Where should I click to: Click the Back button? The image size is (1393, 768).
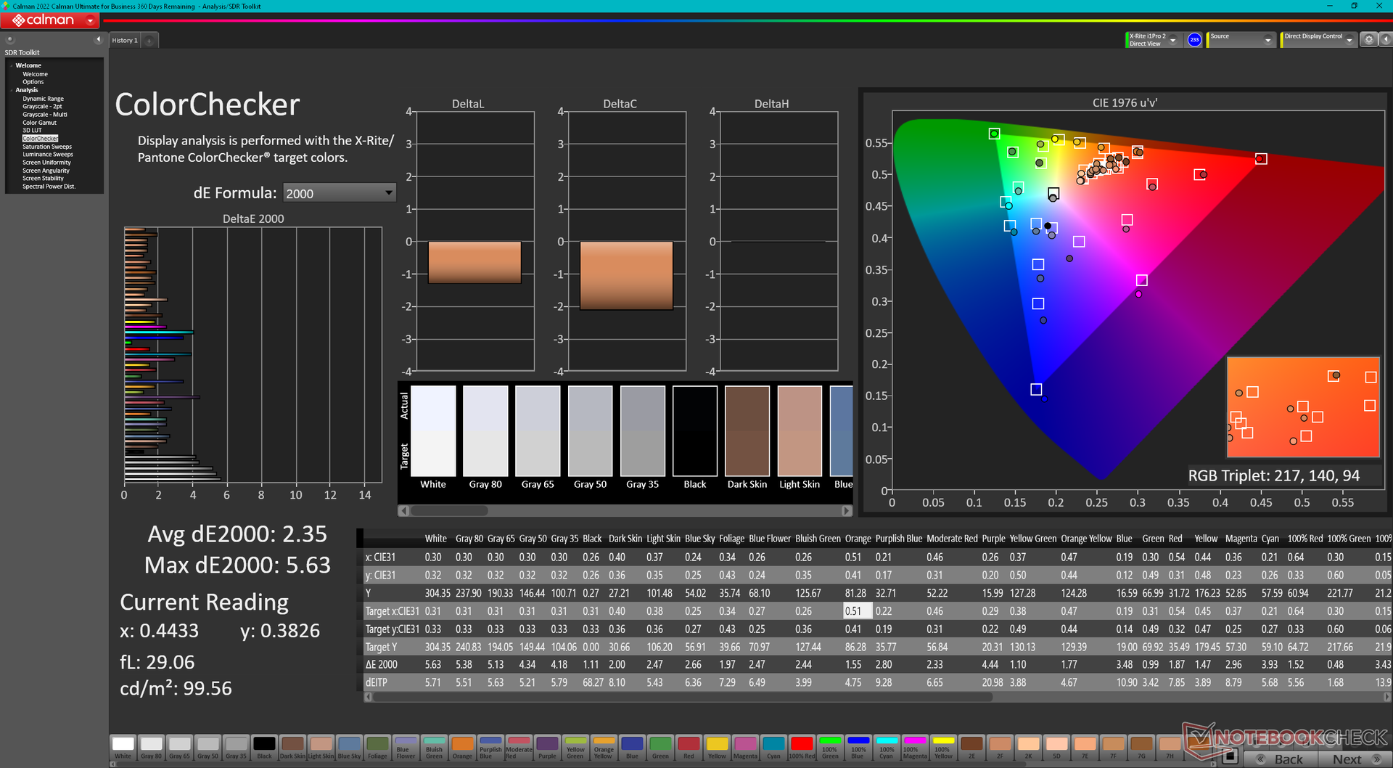pyautogui.click(x=1282, y=759)
